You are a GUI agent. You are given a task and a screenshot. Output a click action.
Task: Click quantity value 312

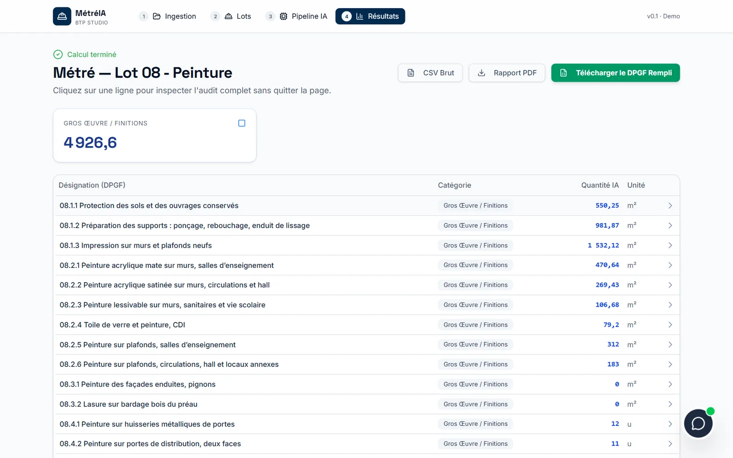tap(613, 344)
